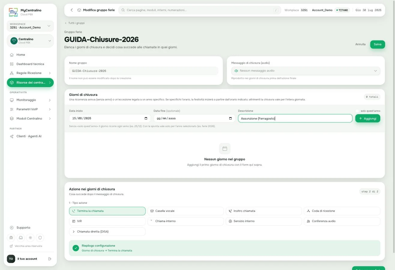Open calendar picker in Data inizio
This screenshot has width=395, height=270.
[x=146, y=118]
